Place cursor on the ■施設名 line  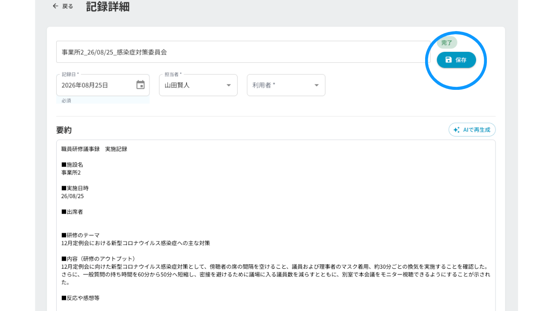click(x=72, y=165)
